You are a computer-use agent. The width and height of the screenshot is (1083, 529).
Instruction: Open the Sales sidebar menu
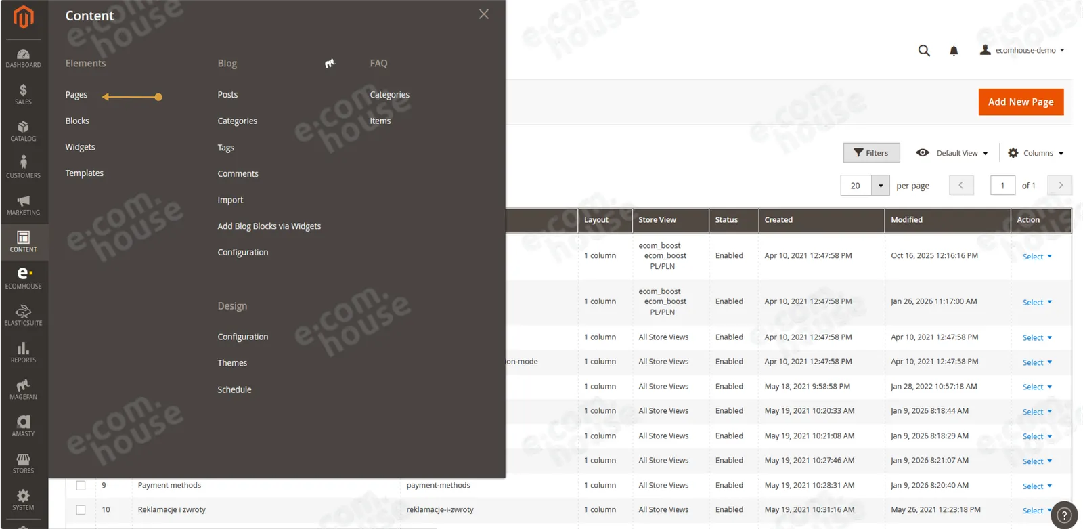click(x=24, y=95)
